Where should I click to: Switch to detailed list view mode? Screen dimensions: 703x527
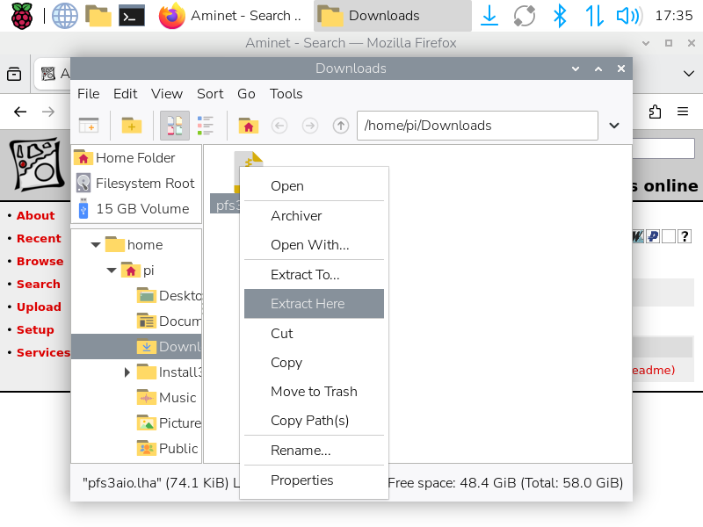(x=206, y=126)
